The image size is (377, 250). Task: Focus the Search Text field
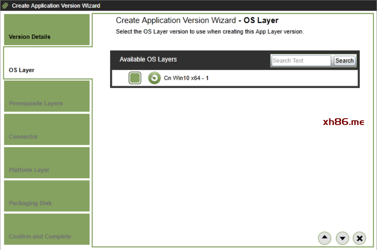click(x=301, y=61)
